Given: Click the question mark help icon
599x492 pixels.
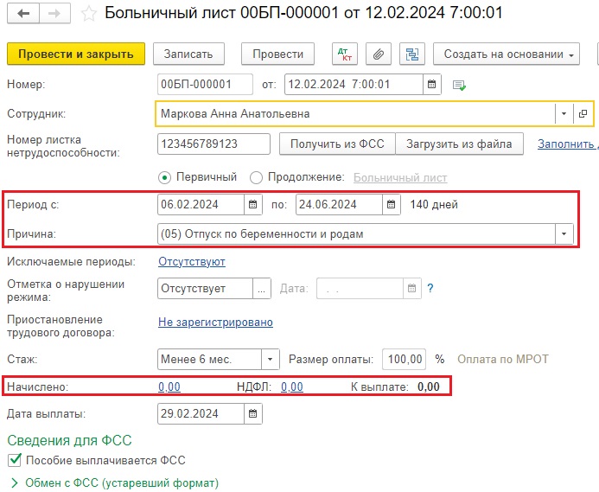Looking at the screenshot, I should coord(430,288).
